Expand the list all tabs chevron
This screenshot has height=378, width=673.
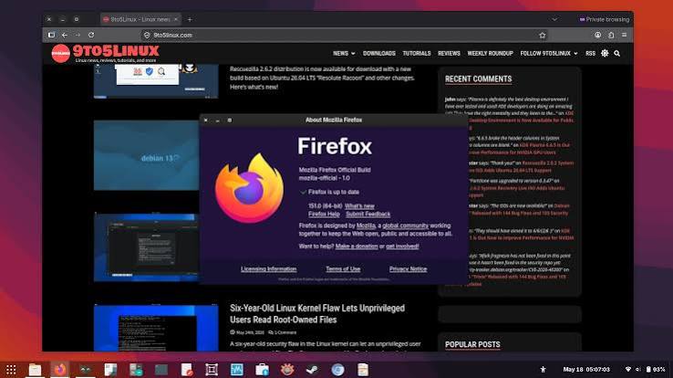coord(554,19)
